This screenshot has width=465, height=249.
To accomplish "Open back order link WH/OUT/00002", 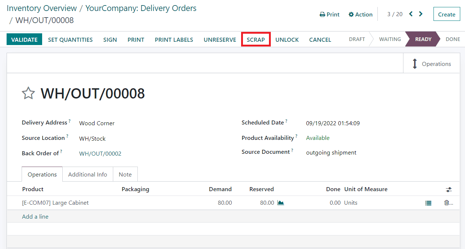I will click(x=100, y=154).
